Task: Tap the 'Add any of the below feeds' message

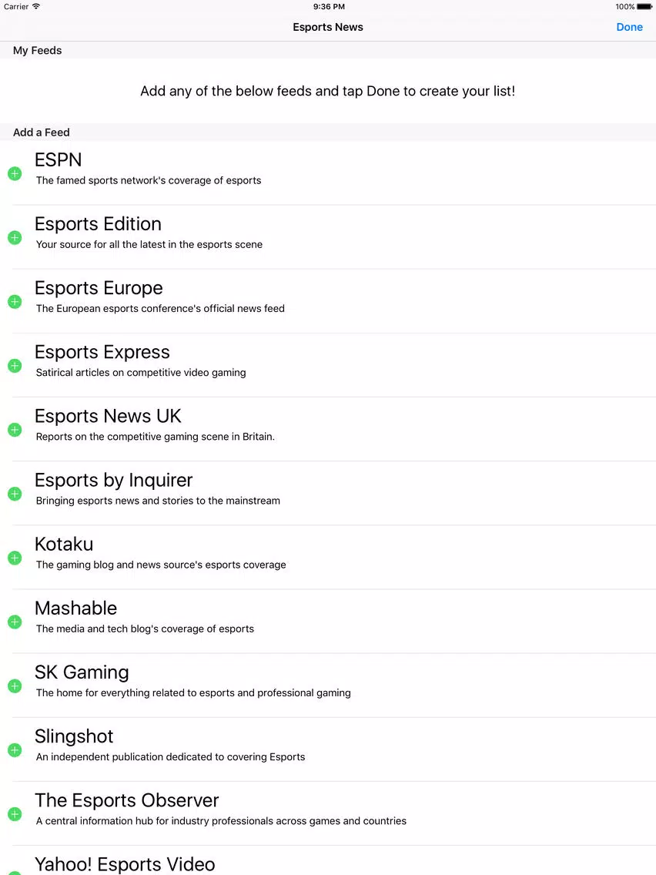Action: pos(327,91)
